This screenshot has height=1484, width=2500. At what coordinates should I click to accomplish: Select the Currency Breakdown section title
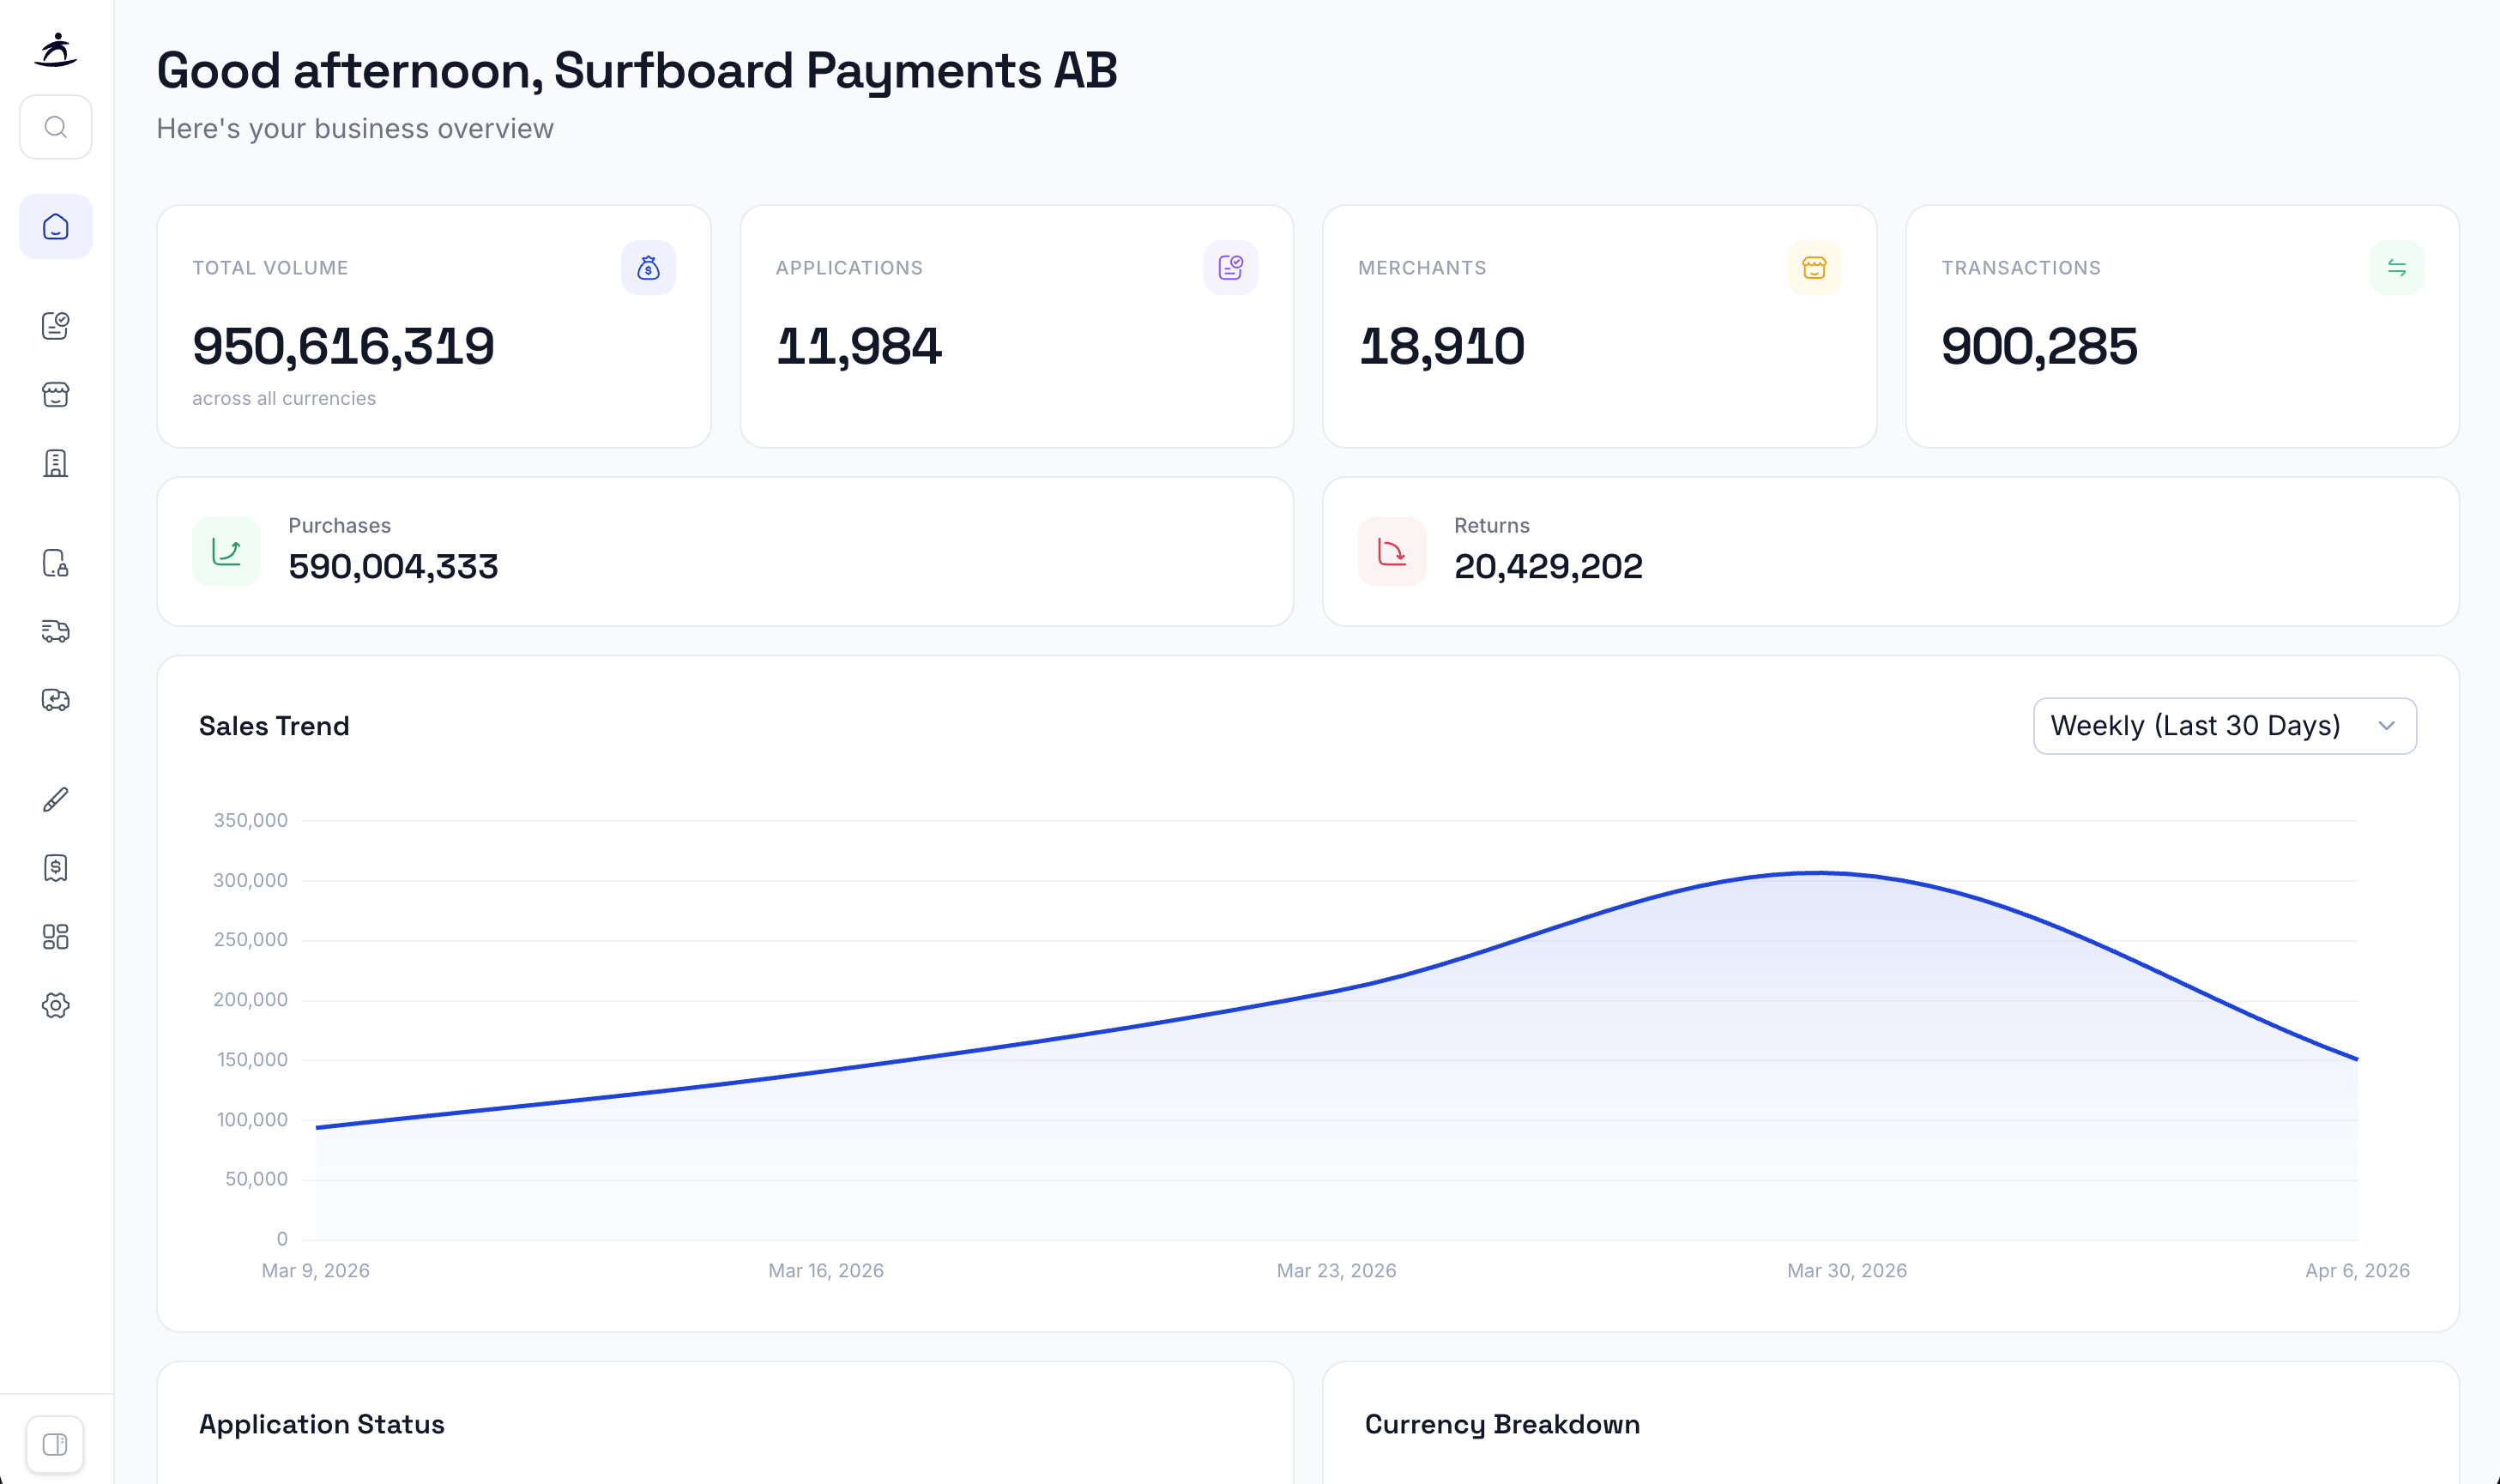click(1502, 1424)
